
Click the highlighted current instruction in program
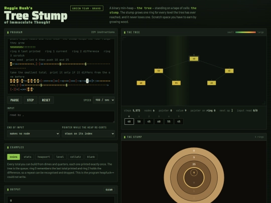coord(87,81)
